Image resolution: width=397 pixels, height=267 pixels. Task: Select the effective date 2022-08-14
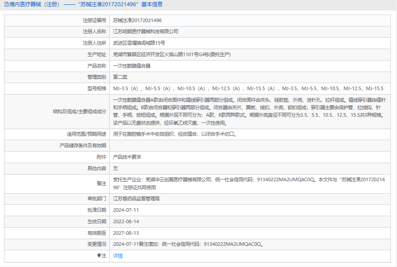click(x=126, y=221)
